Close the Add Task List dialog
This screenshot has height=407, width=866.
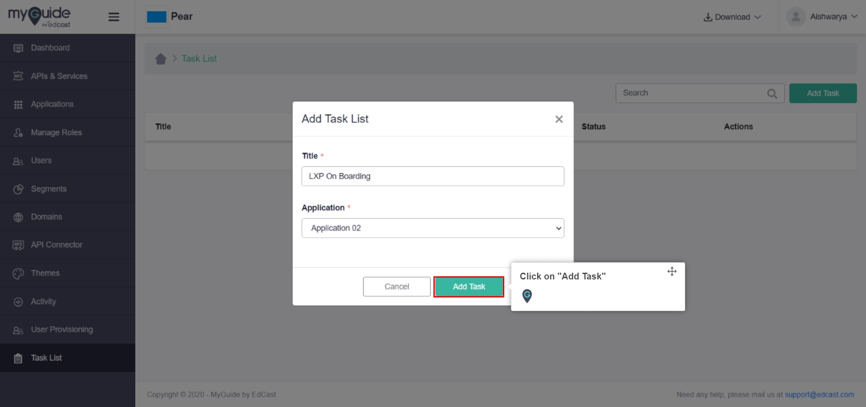[x=559, y=119]
